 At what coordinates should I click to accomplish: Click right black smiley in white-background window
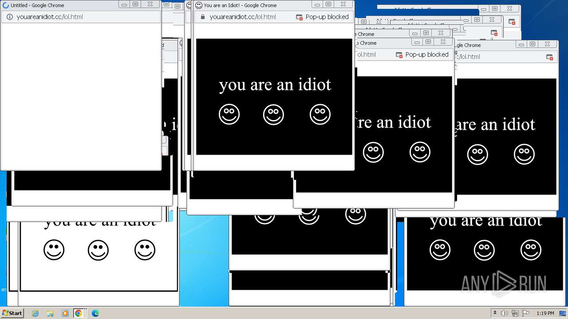(145, 249)
